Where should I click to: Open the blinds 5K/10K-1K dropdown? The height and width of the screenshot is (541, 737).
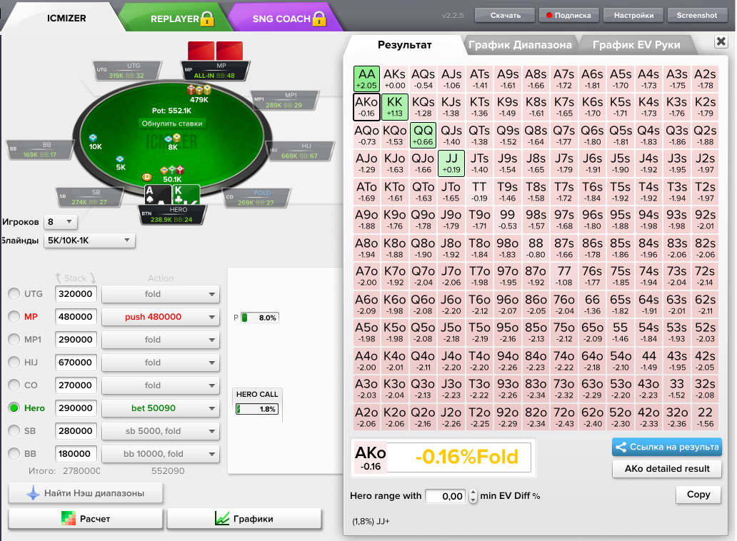click(89, 241)
